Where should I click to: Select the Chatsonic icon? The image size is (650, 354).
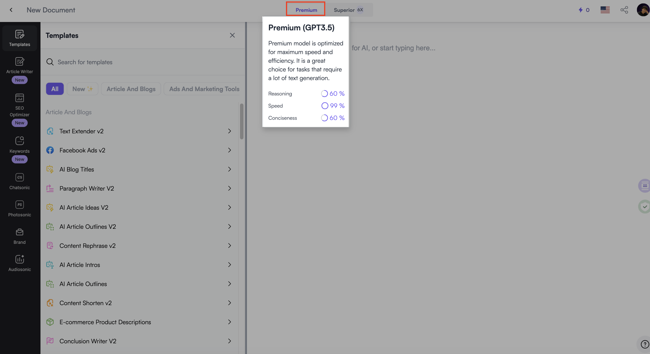[20, 178]
